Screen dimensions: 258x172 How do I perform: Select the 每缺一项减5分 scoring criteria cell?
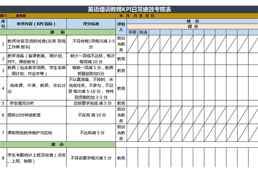[91, 70]
